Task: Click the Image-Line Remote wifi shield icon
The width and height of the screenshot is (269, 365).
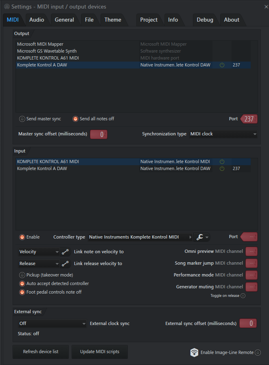Action: [194, 352]
